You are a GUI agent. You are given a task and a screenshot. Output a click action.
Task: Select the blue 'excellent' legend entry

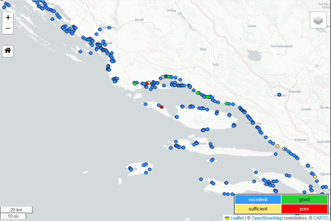click(258, 199)
